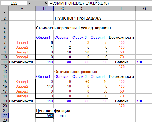The image size is (152, 122).
Task: Select column D header
Action: 81,8
